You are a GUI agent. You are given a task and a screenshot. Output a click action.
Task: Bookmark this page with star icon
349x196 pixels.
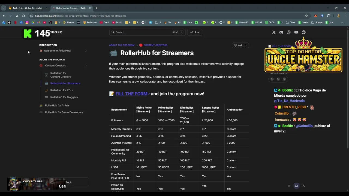tap(306, 16)
